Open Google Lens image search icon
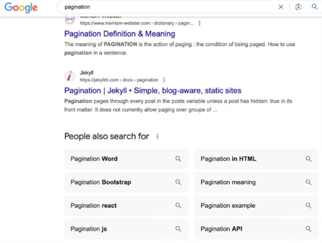 pyautogui.click(x=298, y=7)
